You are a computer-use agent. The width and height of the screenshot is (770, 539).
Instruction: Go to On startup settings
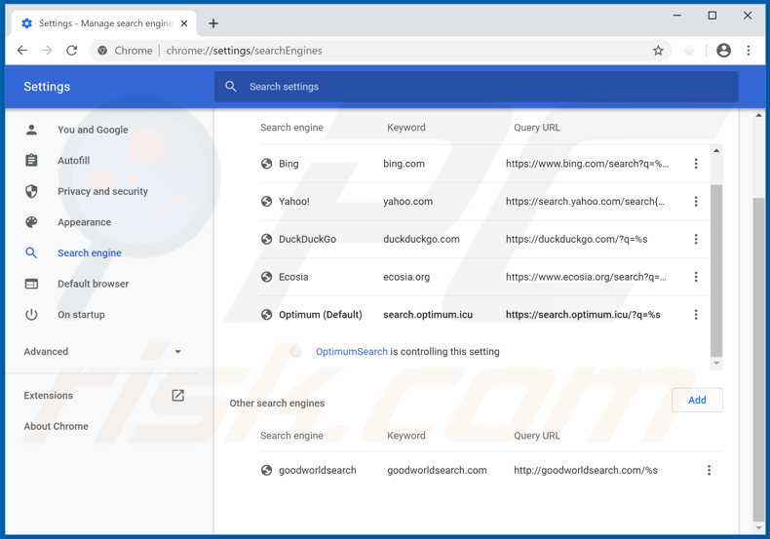(x=81, y=315)
